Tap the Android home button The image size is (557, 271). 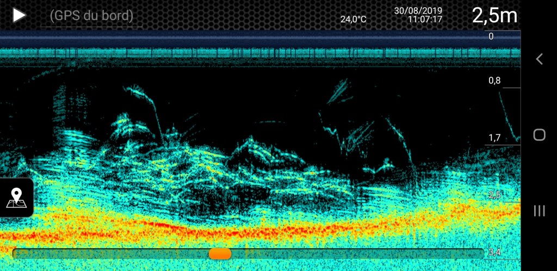point(539,135)
